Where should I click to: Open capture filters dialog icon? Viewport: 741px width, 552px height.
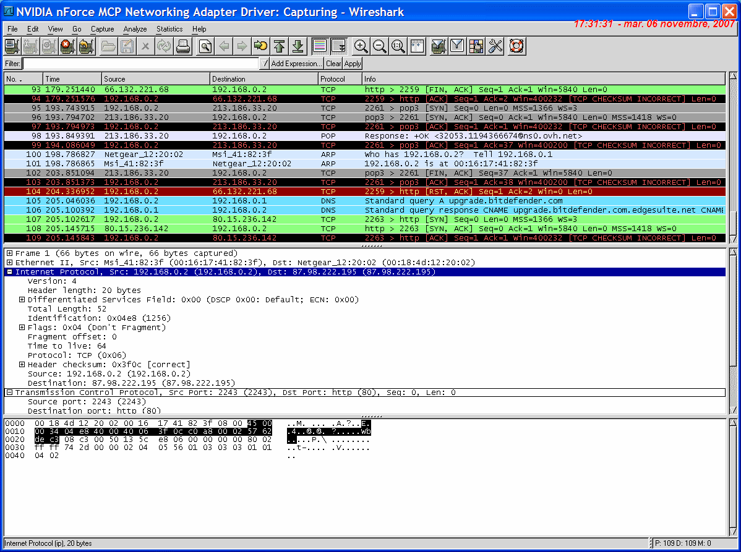tap(439, 46)
